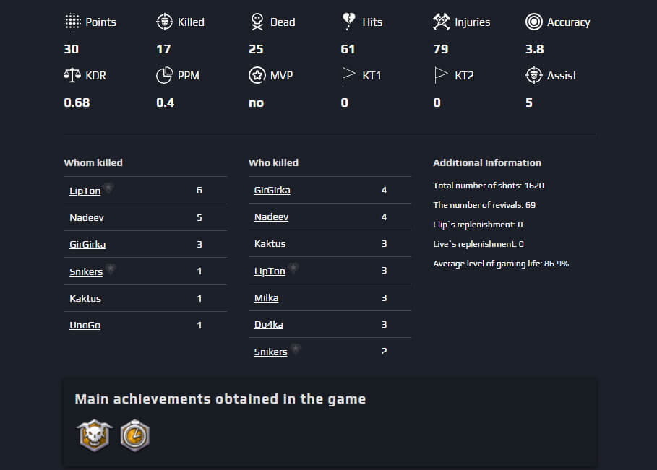Select the stopwatch achievement badge

(x=135, y=435)
